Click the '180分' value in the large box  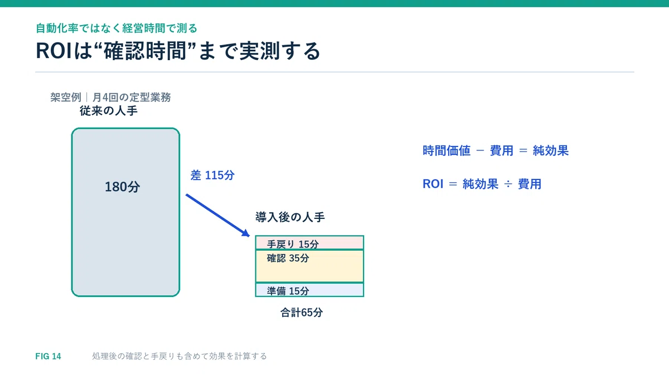123,188
